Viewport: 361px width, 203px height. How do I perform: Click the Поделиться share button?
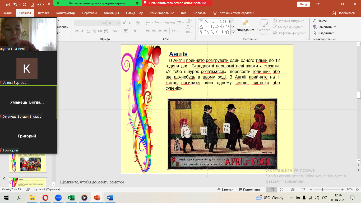[344, 13]
